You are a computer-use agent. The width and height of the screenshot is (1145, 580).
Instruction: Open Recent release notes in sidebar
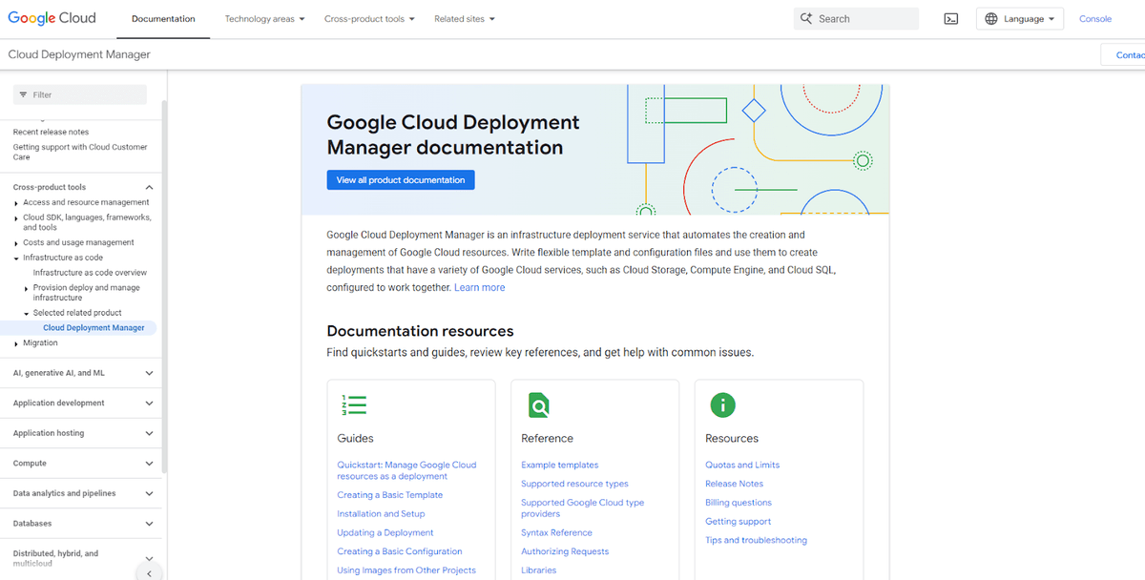coord(51,133)
